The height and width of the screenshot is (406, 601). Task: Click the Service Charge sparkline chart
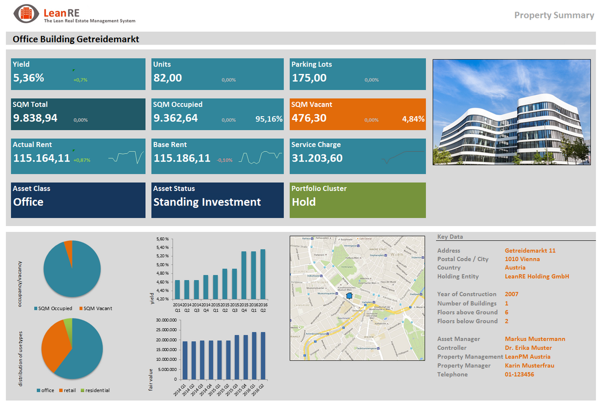coord(402,156)
